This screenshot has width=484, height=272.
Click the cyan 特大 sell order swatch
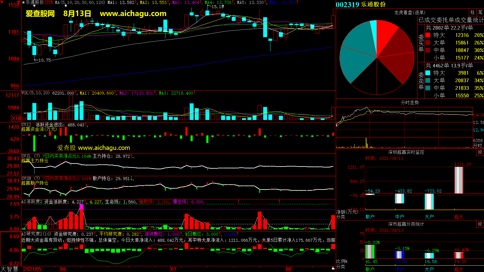pos(428,73)
